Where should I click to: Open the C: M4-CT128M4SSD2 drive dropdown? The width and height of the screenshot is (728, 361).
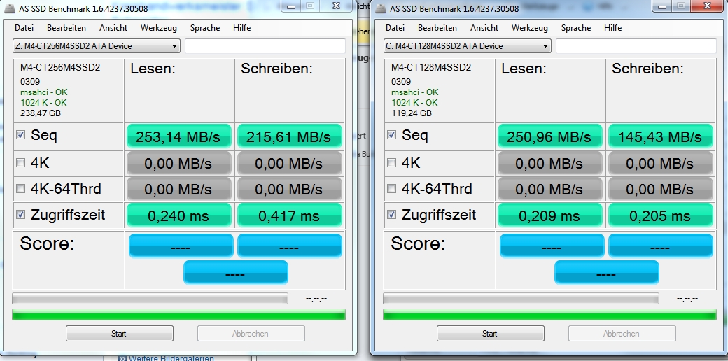tap(467, 46)
